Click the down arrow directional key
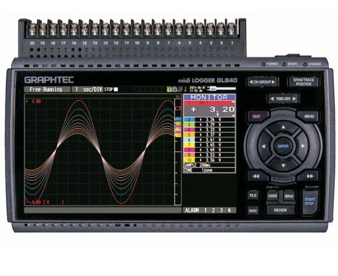The image size is (338, 276). (x=283, y=165)
